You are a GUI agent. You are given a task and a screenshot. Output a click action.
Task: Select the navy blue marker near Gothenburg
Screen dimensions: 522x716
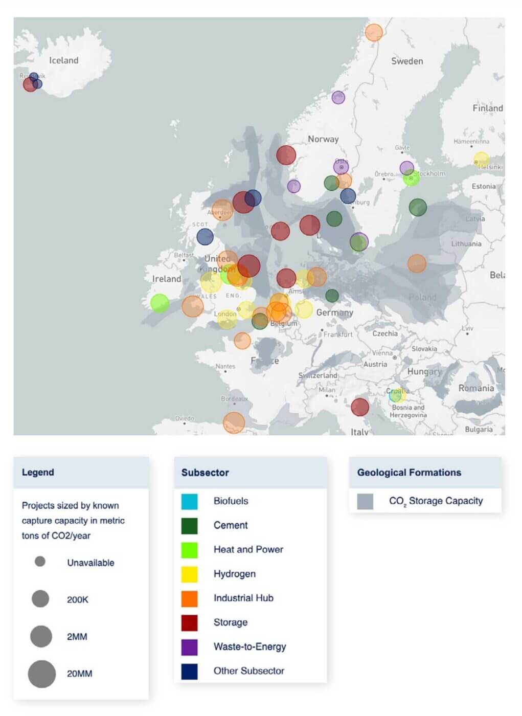coord(348,196)
